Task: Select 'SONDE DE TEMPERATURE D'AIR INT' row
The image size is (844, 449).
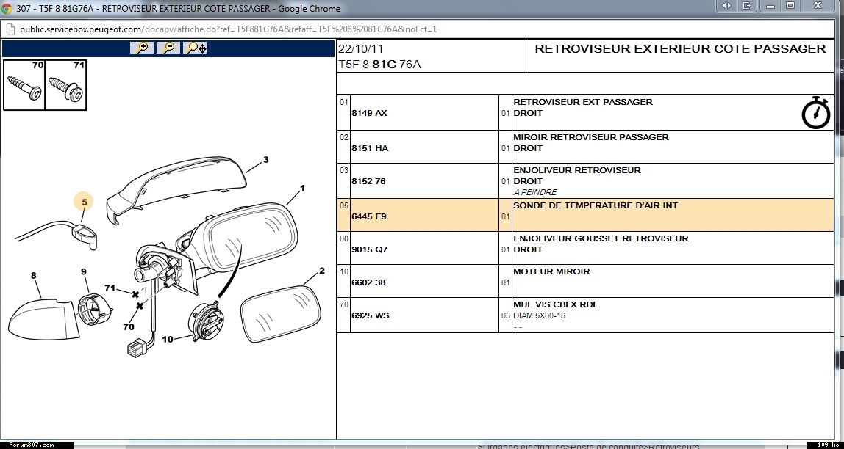Action: tap(586, 215)
